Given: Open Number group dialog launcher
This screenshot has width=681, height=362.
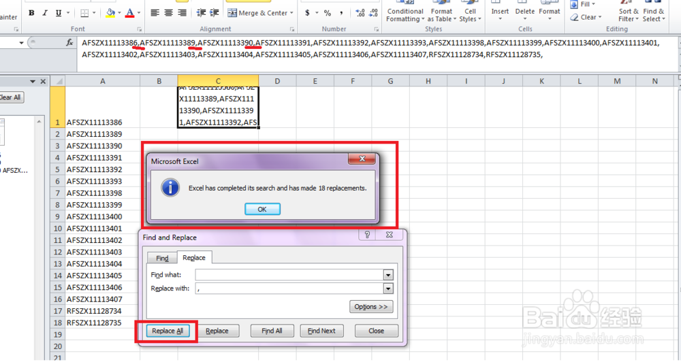Looking at the screenshot, I should click(x=376, y=29).
